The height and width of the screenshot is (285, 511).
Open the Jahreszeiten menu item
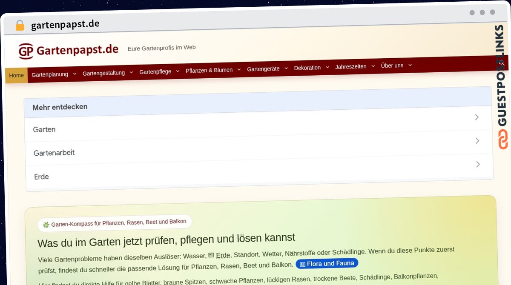(x=351, y=67)
